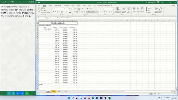Screen dimensions: 178x100
Task: Click the Format cells button
Action: point(142,10)
